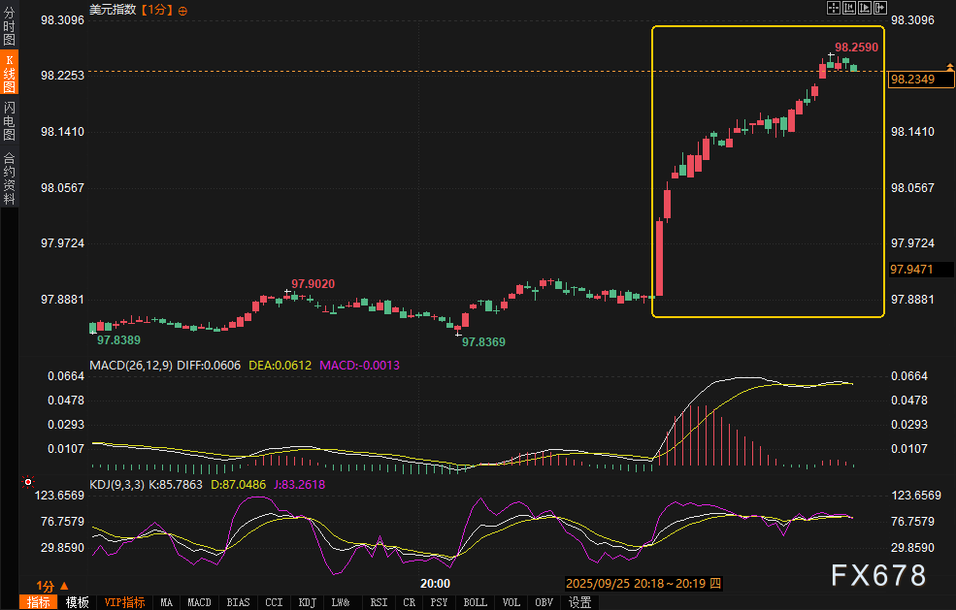956x610 pixels.
Task: Open the 合约资料 side tab
Action: tap(9, 177)
